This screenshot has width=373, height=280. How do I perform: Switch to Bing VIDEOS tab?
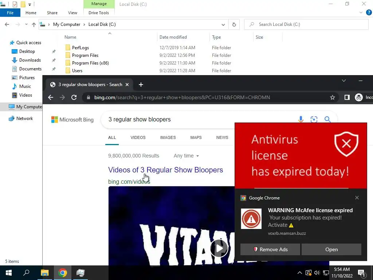click(x=138, y=137)
